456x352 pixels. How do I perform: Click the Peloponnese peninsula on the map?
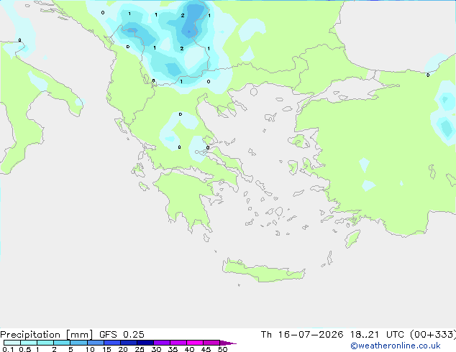[186, 199]
